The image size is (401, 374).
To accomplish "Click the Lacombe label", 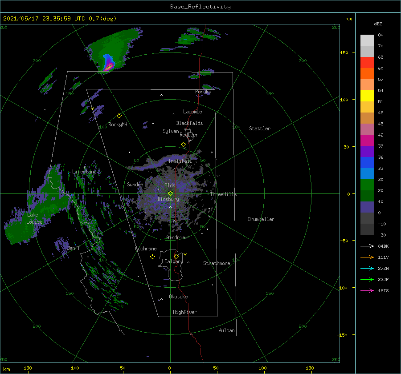I will [x=192, y=112].
